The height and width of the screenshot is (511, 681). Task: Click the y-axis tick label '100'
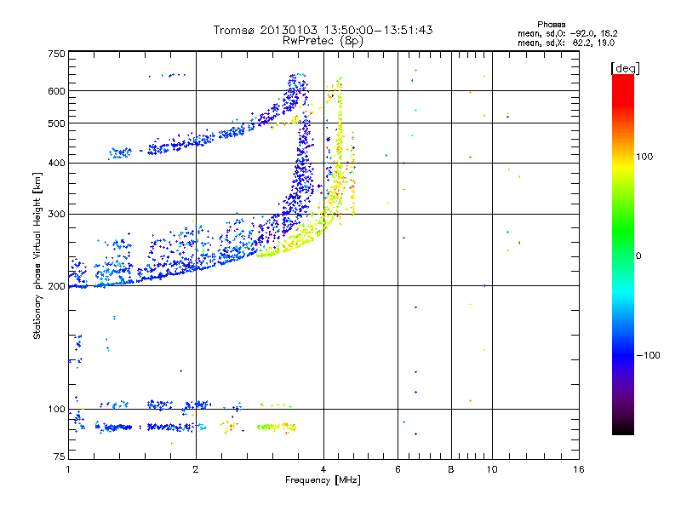[56, 410]
